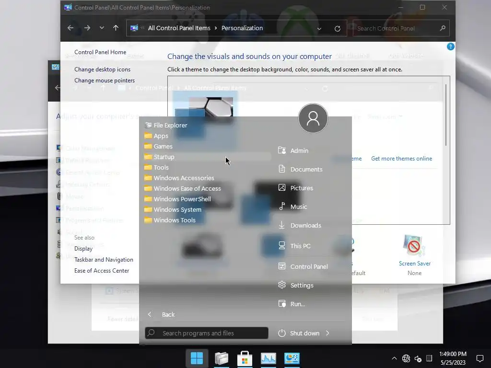
Task: Click Change mouse pointers link
Action: pos(105,80)
